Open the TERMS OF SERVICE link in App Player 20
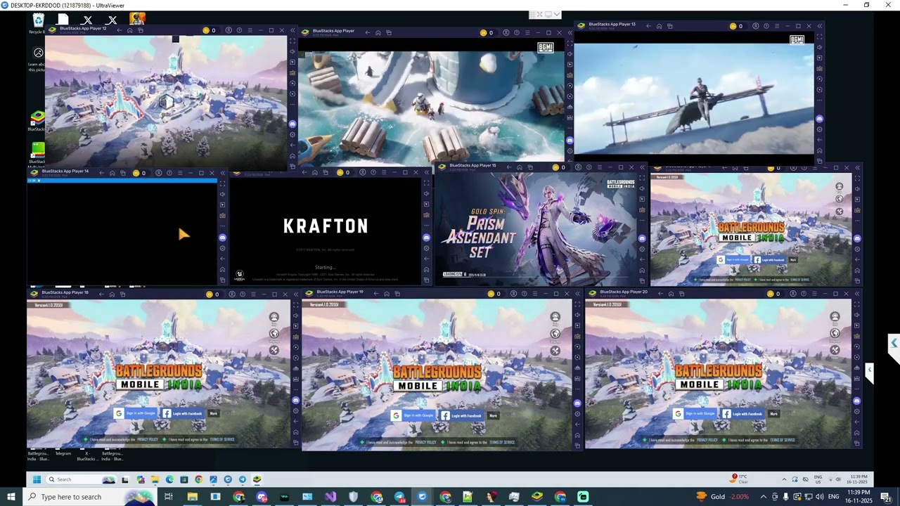Image resolution: width=900 pixels, height=506 pixels. click(x=784, y=440)
